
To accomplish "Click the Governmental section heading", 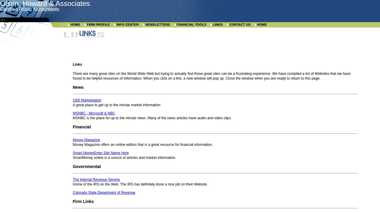I will (x=87, y=167).
